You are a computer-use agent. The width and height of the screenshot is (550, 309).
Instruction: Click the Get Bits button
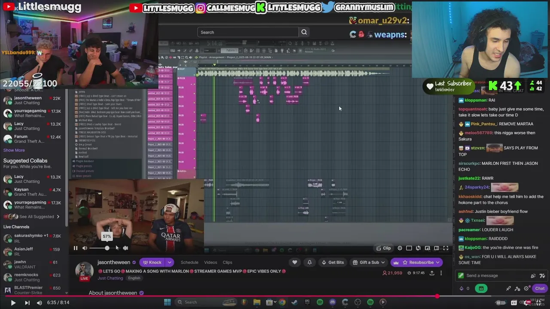[x=333, y=262]
